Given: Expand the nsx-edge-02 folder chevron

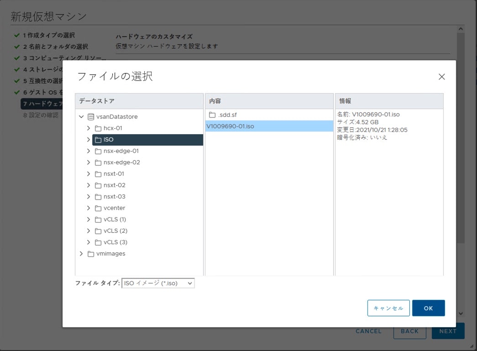Looking at the screenshot, I should pos(88,162).
